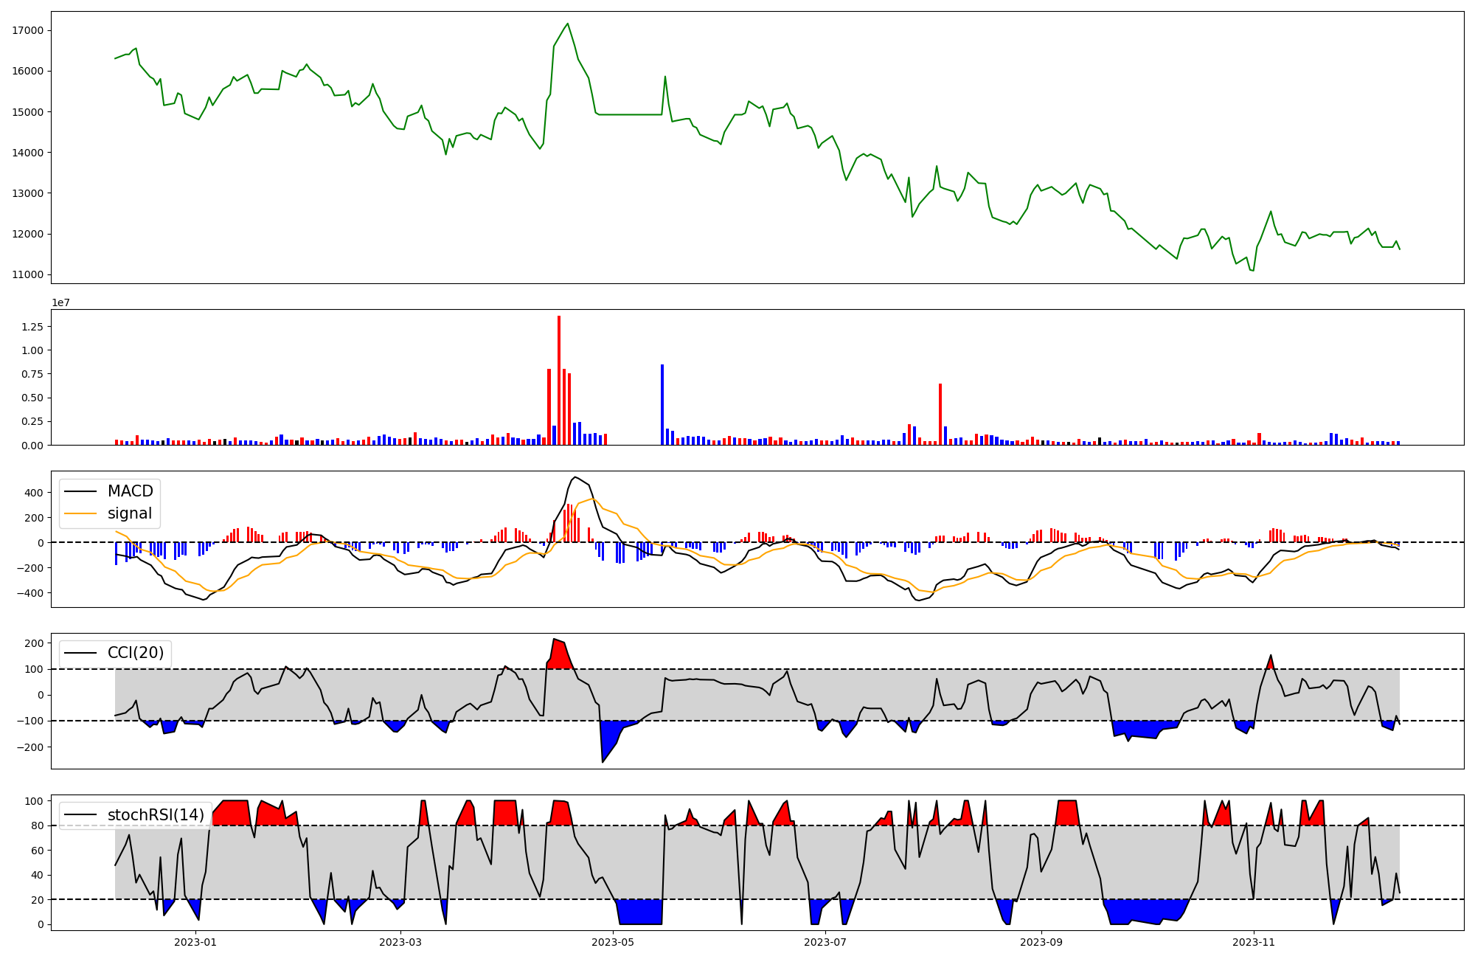
Task: Click the CCI(20) legend entry
Action: click(135, 653)
